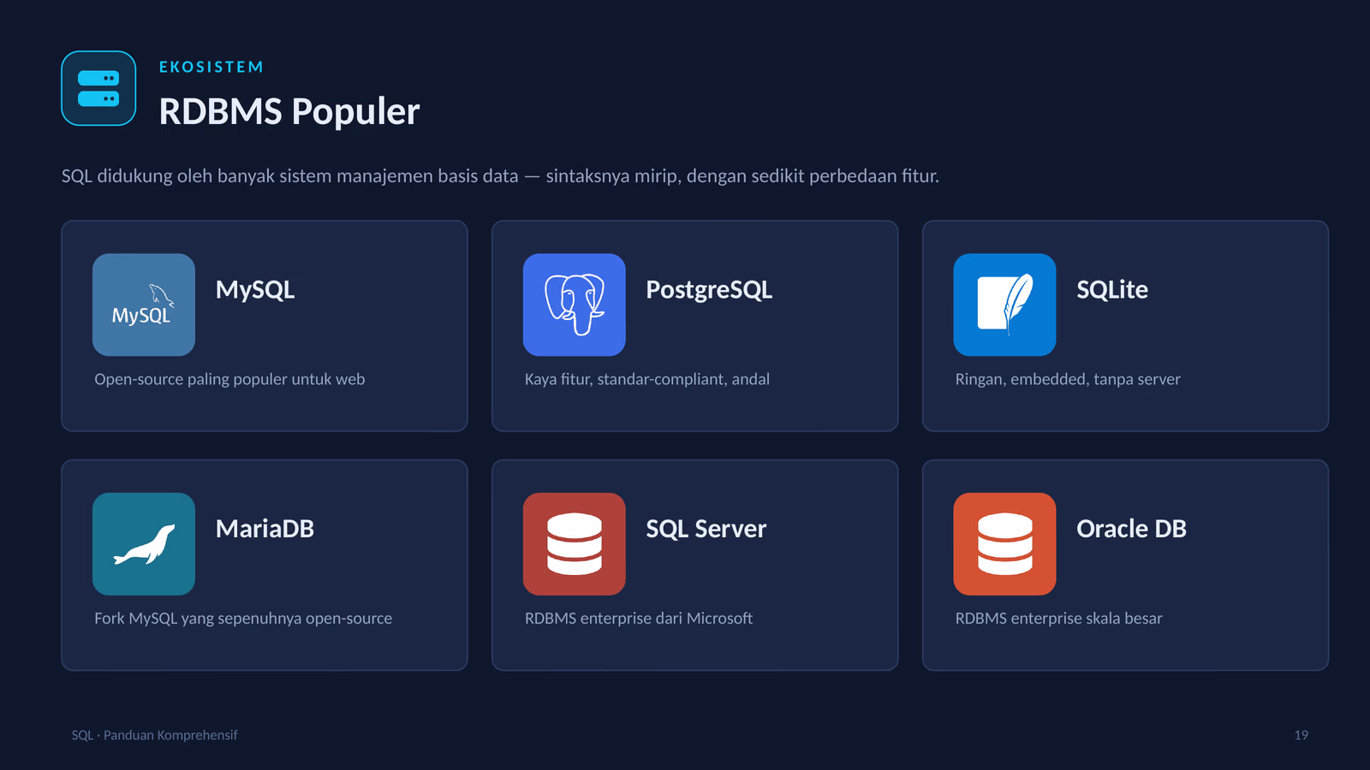The image size is (1370, 770).
Task: Select 'Fork MySQL yang sepenuhnya open-source' text
Action: tap(243, 619)
